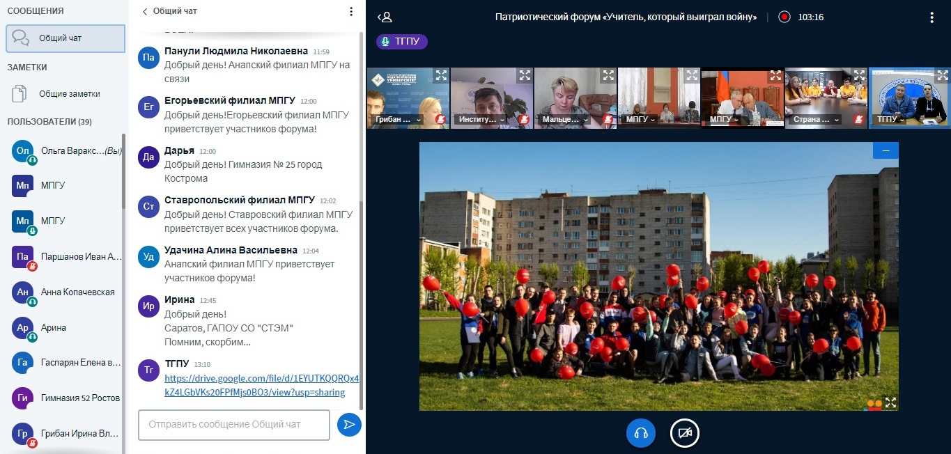The height and width of the screenshot is (454, 951).
Task: Expand the Страна webcam to fullscreen
Action: (859, 75)
